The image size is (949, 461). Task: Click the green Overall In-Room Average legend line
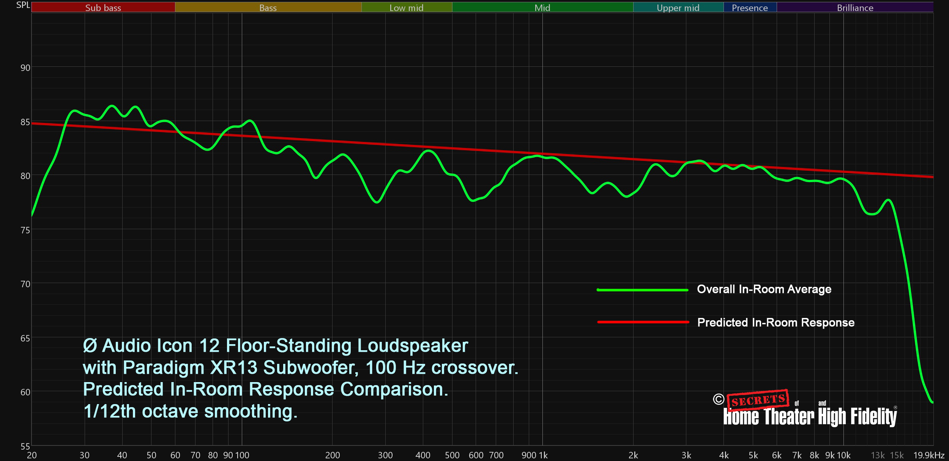pyautogui.click(x=642, y=290)
